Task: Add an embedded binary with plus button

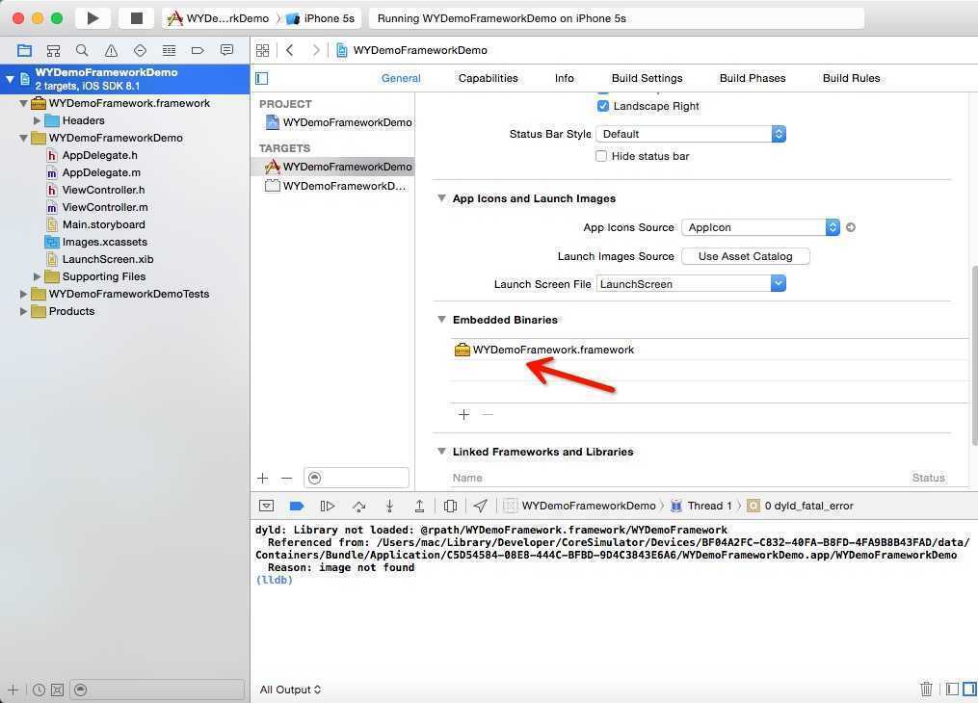Action: 463,414
